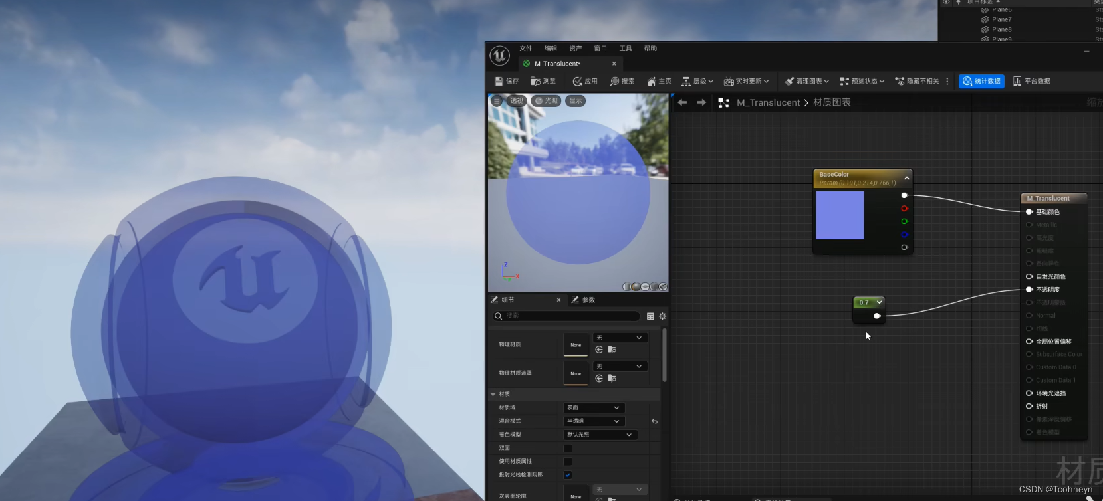This screenshot has height=501, width=1103.
Task: Click BaseColor blue color swatch preview
Action: pos(840,215)
